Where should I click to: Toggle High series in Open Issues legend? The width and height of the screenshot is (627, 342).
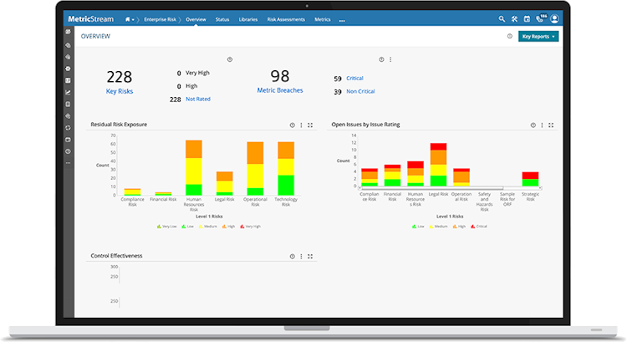(x=460, y=227)
